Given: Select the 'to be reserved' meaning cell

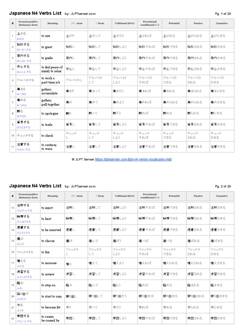Looking at the screenshot, I should (52, 230).
